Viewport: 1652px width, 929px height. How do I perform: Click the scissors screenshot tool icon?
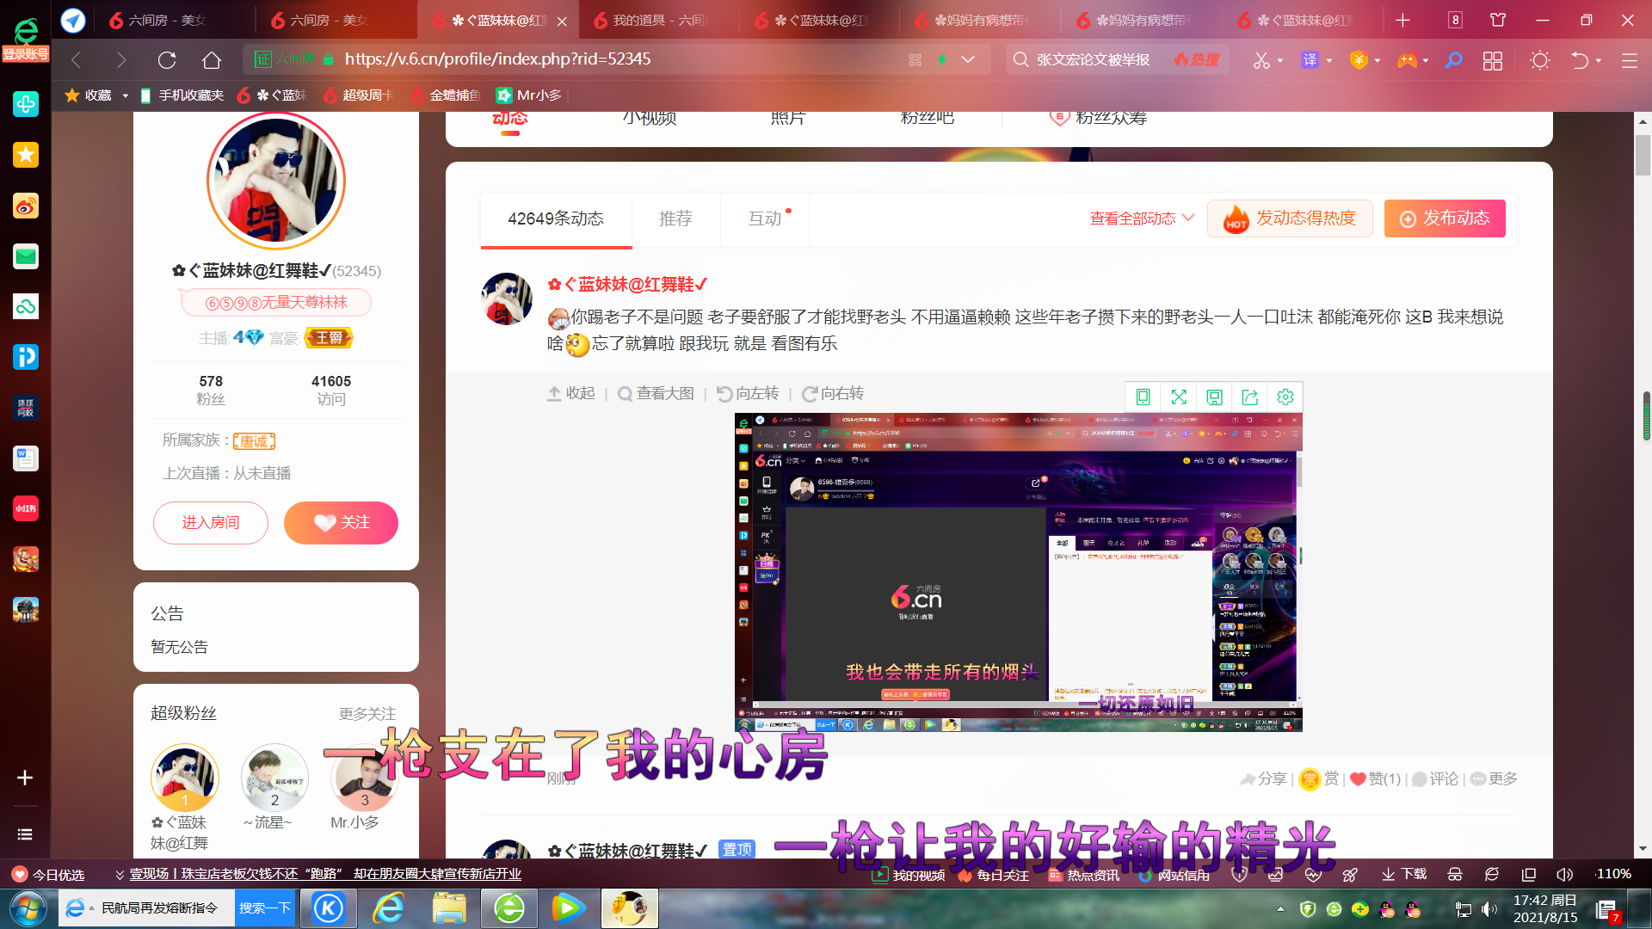coord(1261,60)
